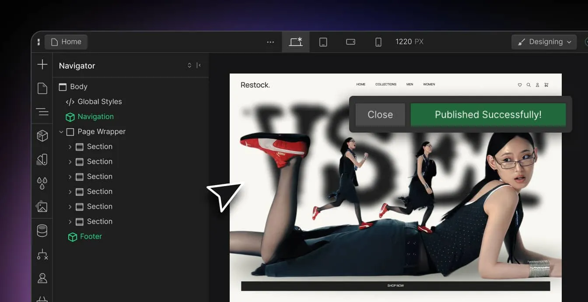Screen dimensions: 588x302
Task: Expand the first Section chevron
Action: click(x=70, y=147)
